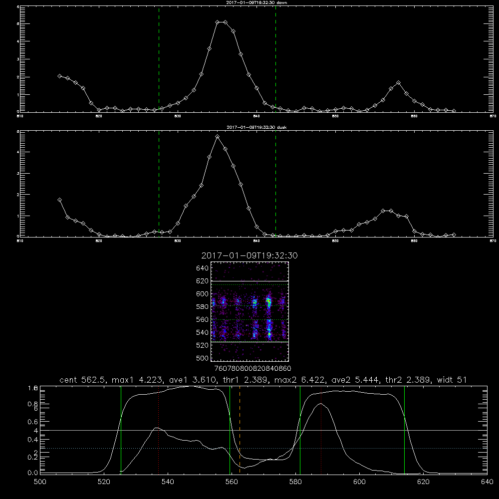This screenshot has width=499, height=499.
Task: Click the "widt 51" value in stats line
Action: click(452, 380)
